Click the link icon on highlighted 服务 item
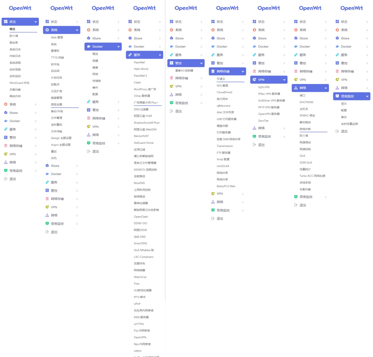373x357 pixels. [x=130, y=55]
